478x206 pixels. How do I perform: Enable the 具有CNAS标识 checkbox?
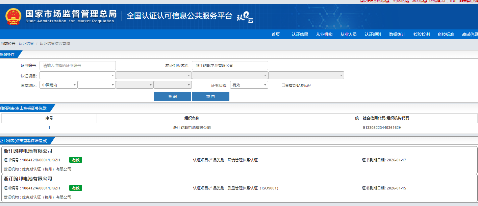coord(283,86)
